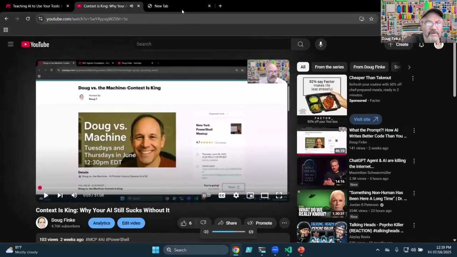
Task: Show hidden system tray icons
Action: [377, 250]
